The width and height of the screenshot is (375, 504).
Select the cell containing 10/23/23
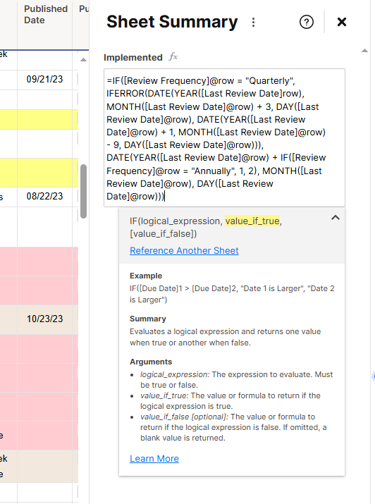point(44,319)
